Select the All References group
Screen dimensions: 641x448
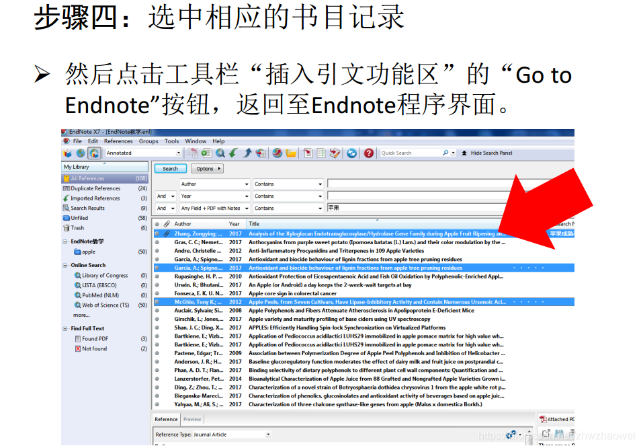point(105,178)
